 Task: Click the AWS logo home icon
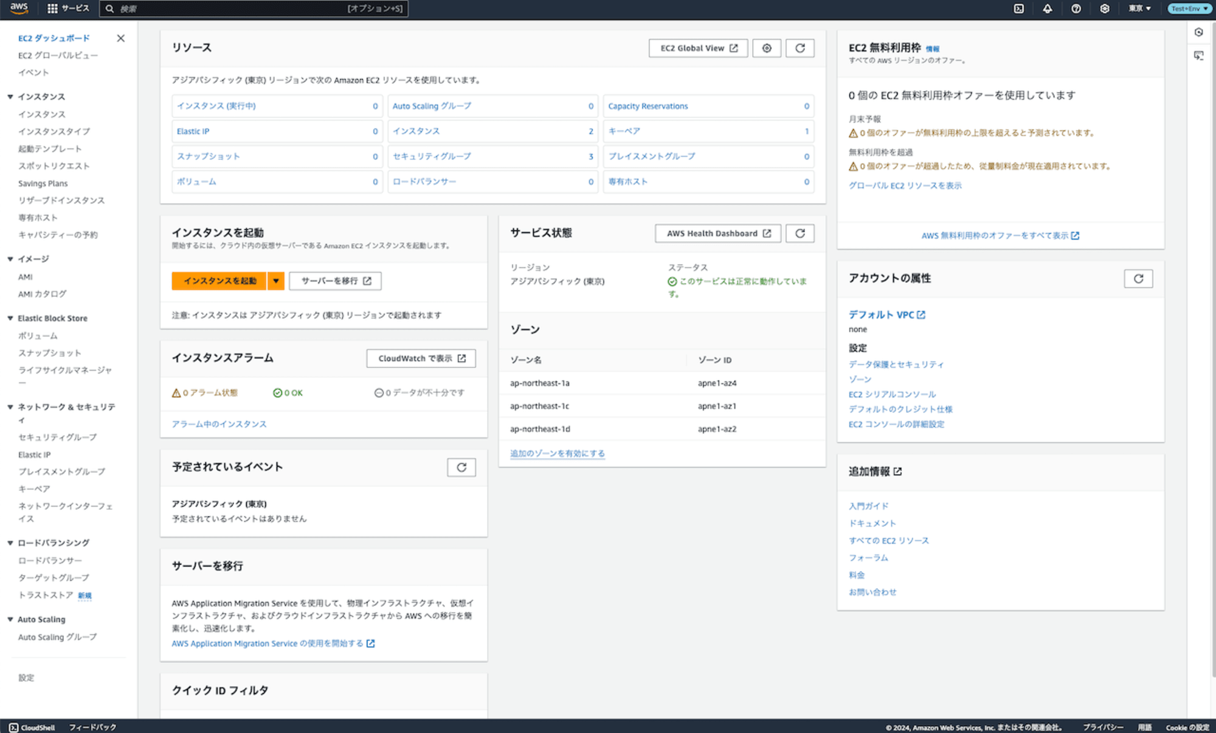tap(19, 9)
